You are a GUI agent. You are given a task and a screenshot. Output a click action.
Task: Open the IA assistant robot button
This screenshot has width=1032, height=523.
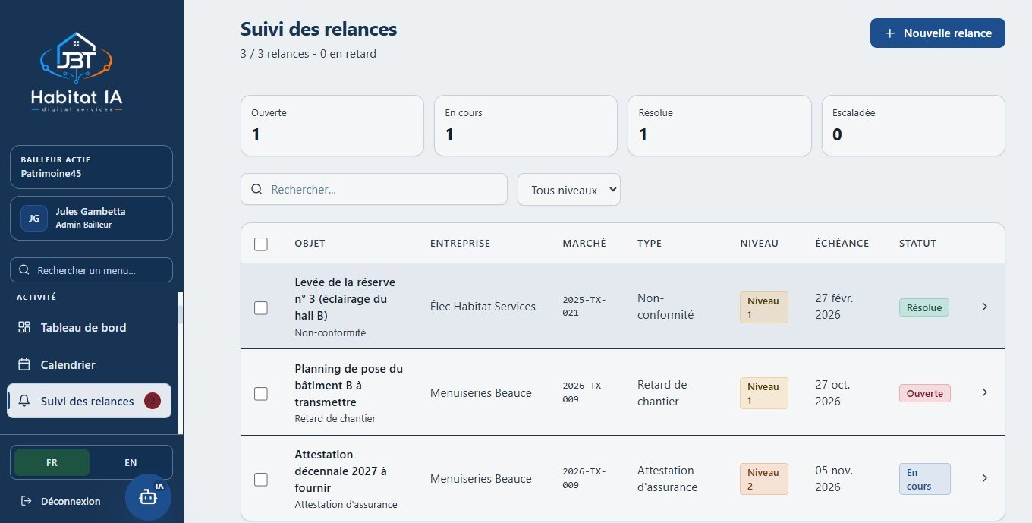(148, 496)
